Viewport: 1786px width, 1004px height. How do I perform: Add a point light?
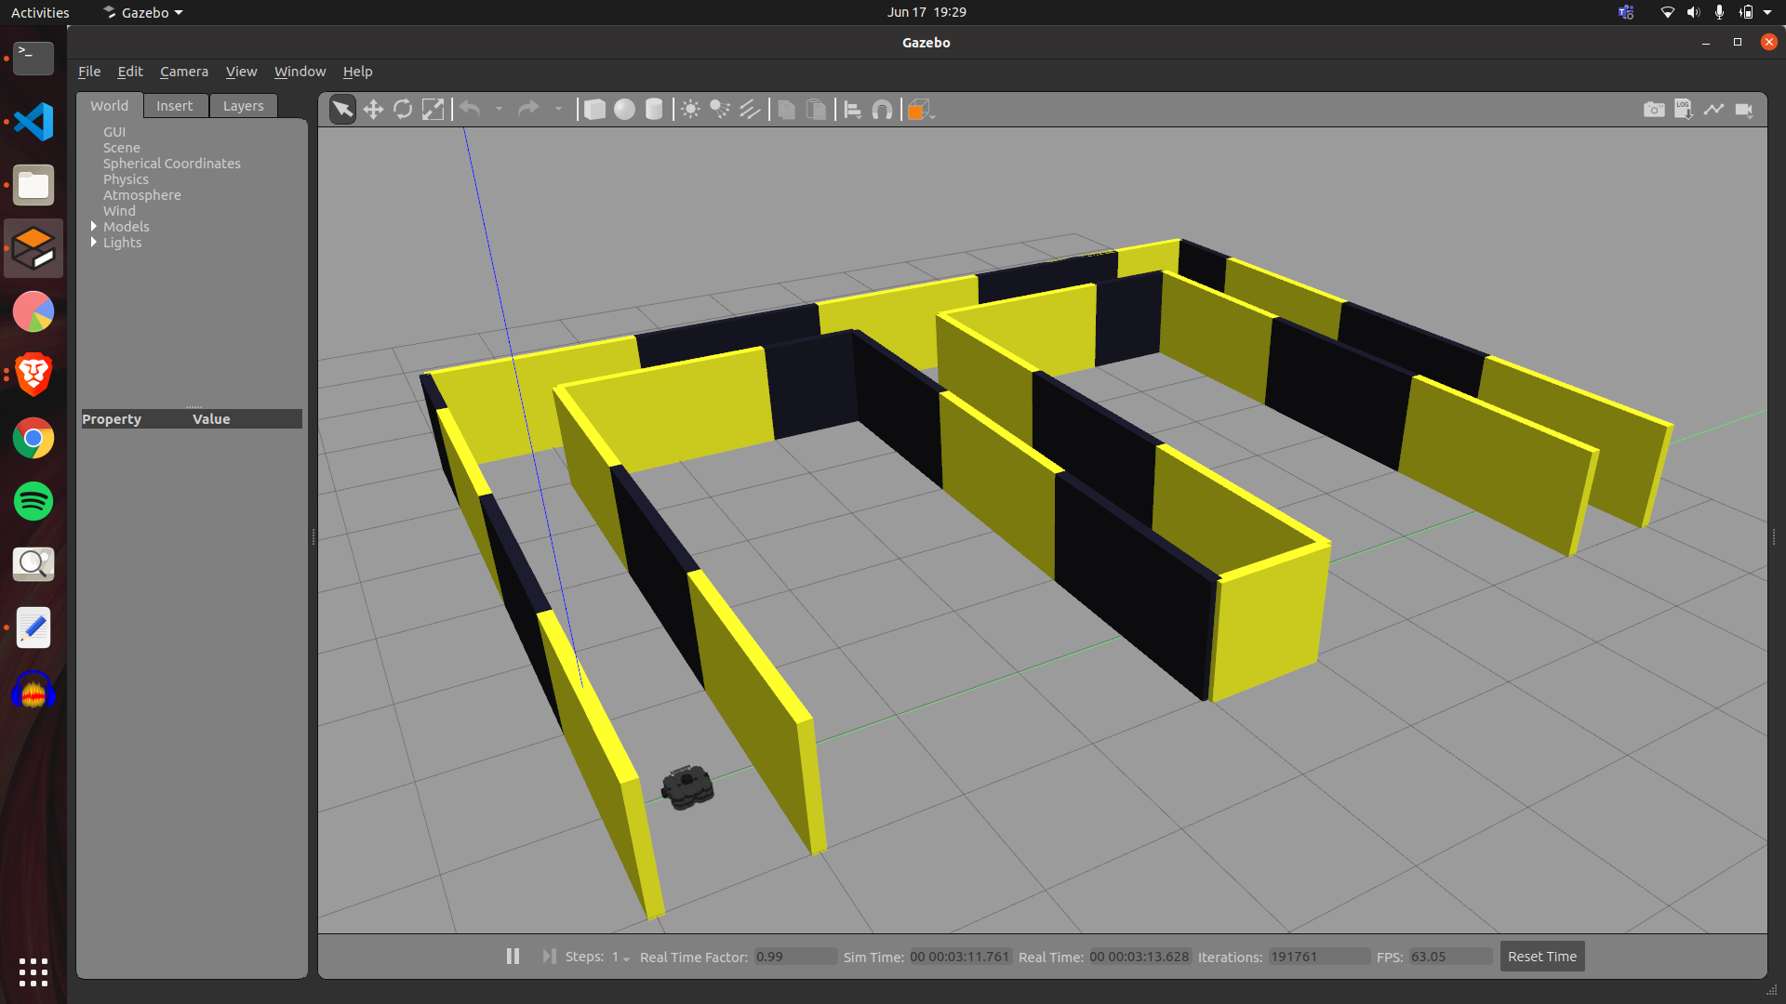pyautogui.click(x=690, y=110)
